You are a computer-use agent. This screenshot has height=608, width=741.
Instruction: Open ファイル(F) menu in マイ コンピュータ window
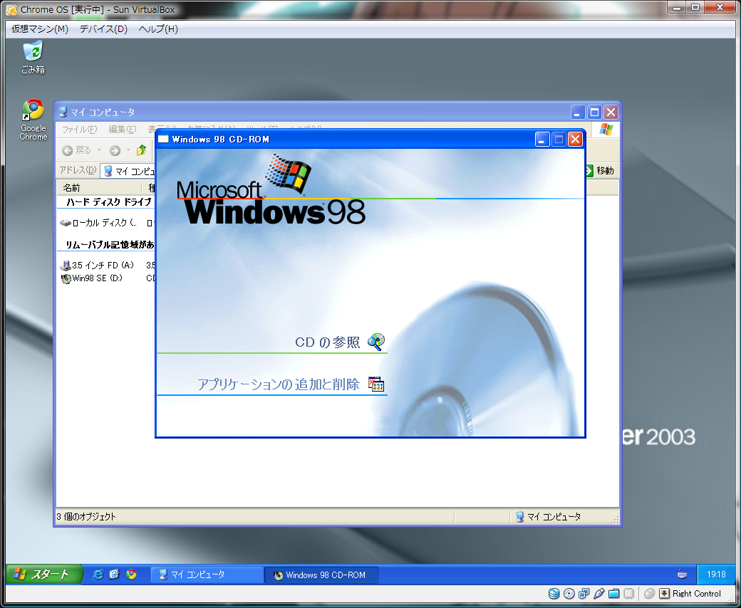click(79, 129)
